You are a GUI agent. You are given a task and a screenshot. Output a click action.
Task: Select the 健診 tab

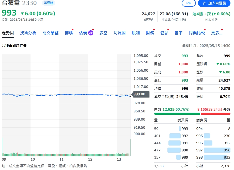point(164,33)
